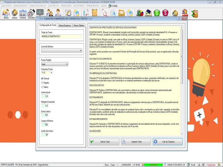Open the Carteira ID card icon

pos(23,13)
